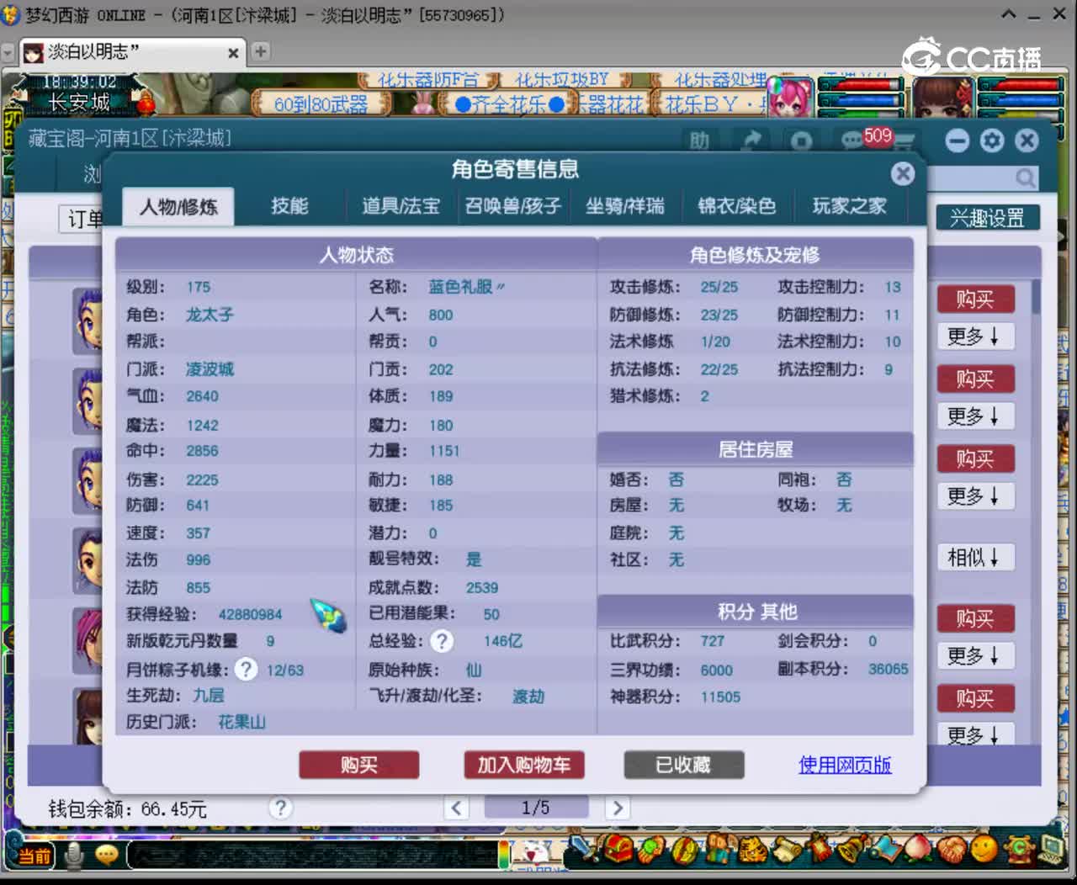1077x885 pixels.
Task: Go to the previous page arrow
Action: (457, 808)
